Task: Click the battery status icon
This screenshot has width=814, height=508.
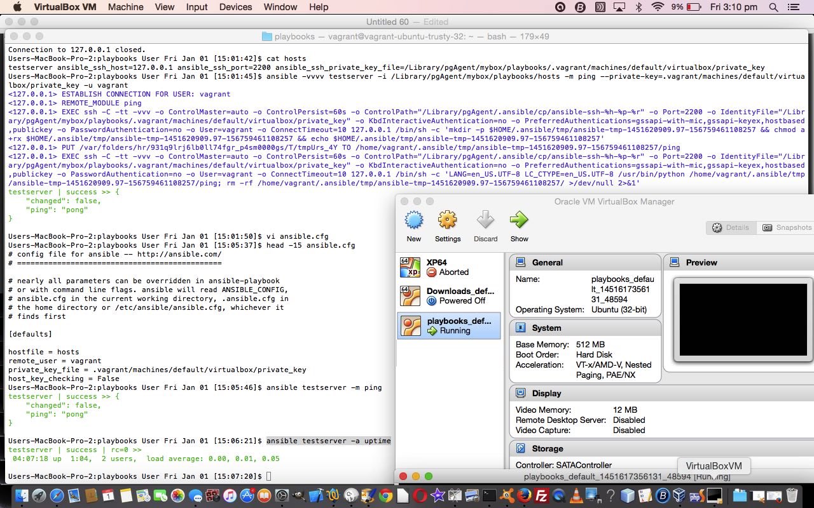Action: (694, 7)
